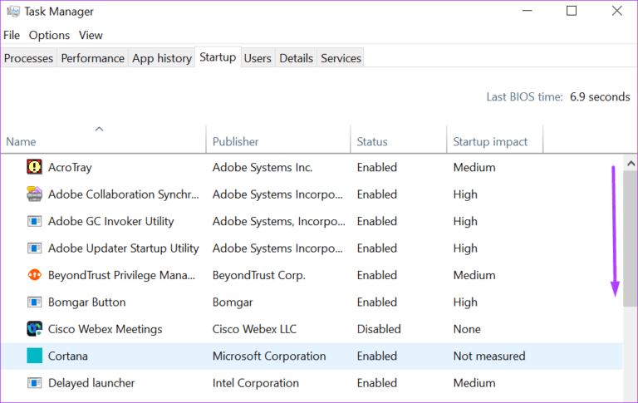Minimize the Task Manager window

pos(528,11)
